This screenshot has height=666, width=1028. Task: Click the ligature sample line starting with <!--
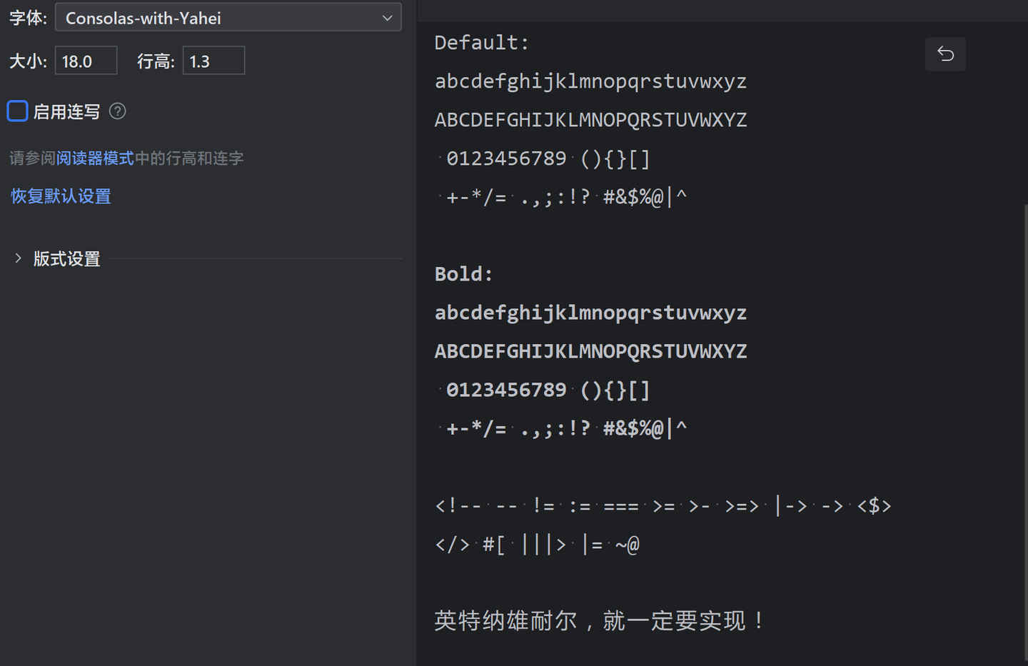pyautogui.click(x=662, y=505)
